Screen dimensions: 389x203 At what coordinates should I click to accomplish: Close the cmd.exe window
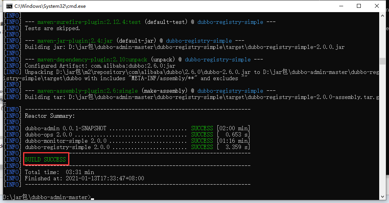coord(376,6)
